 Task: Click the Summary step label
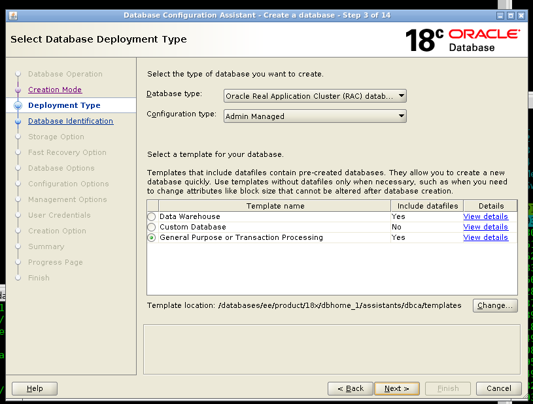coord(46,246)
